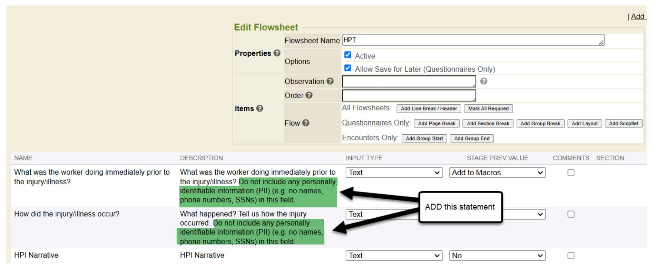Check comments box for HPI Narrative row
657x270 pixels.
[571, 256]
